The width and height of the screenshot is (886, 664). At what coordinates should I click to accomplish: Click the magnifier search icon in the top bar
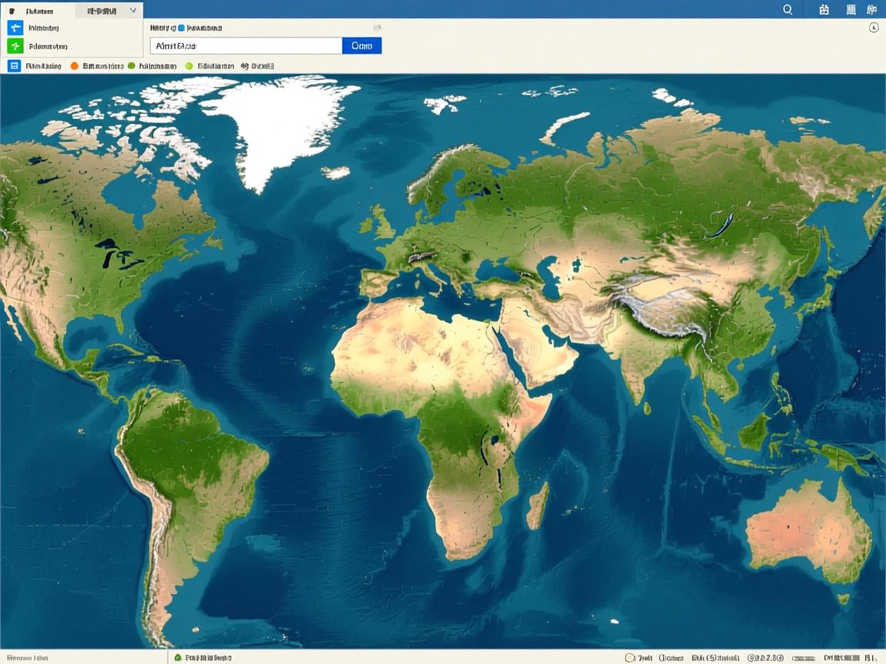788,10
